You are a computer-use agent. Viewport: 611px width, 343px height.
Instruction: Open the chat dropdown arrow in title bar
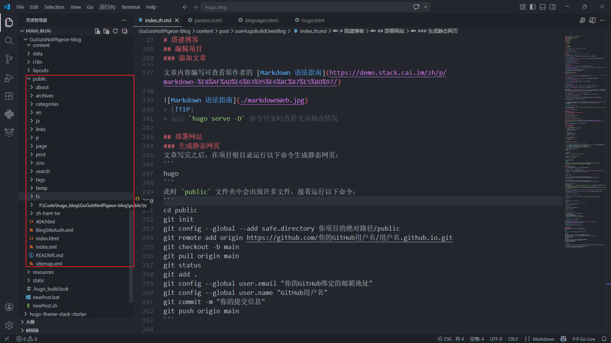point(425,7)
